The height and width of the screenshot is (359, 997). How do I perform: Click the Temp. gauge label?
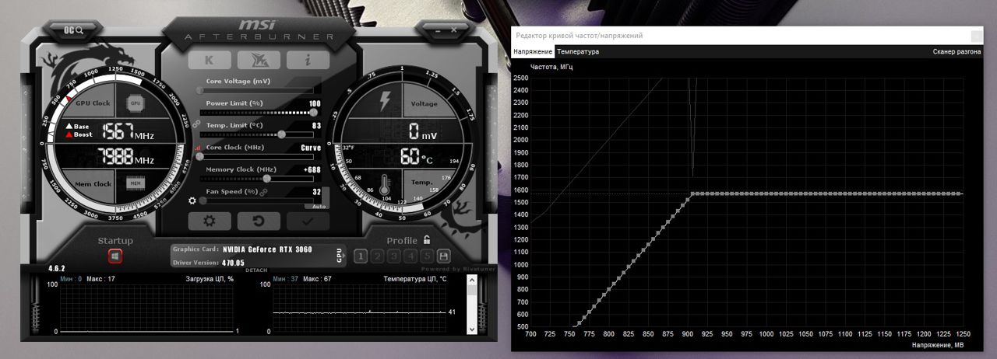point(422,183)
